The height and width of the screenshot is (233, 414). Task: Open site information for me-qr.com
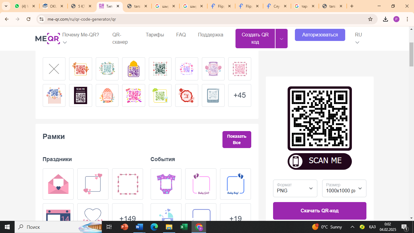[42, 19]
